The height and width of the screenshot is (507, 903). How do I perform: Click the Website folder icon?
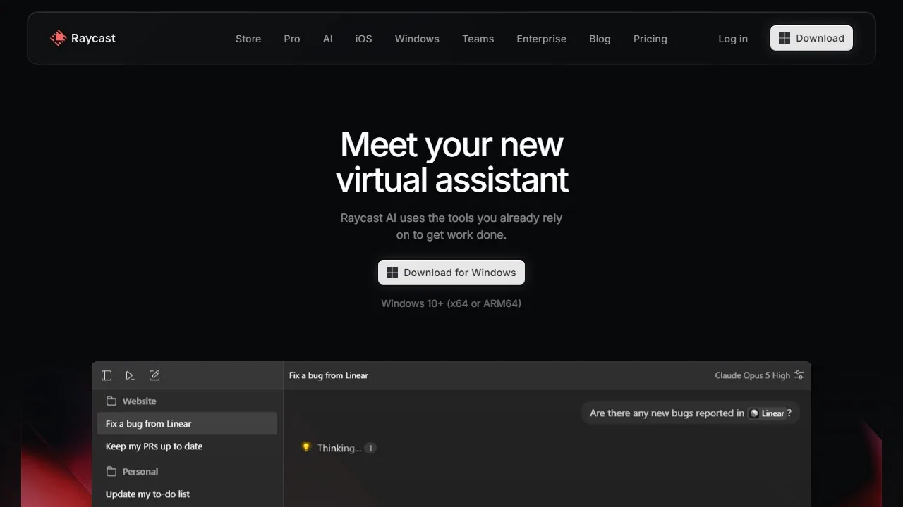pyautogui.click(x=111, y=401)
